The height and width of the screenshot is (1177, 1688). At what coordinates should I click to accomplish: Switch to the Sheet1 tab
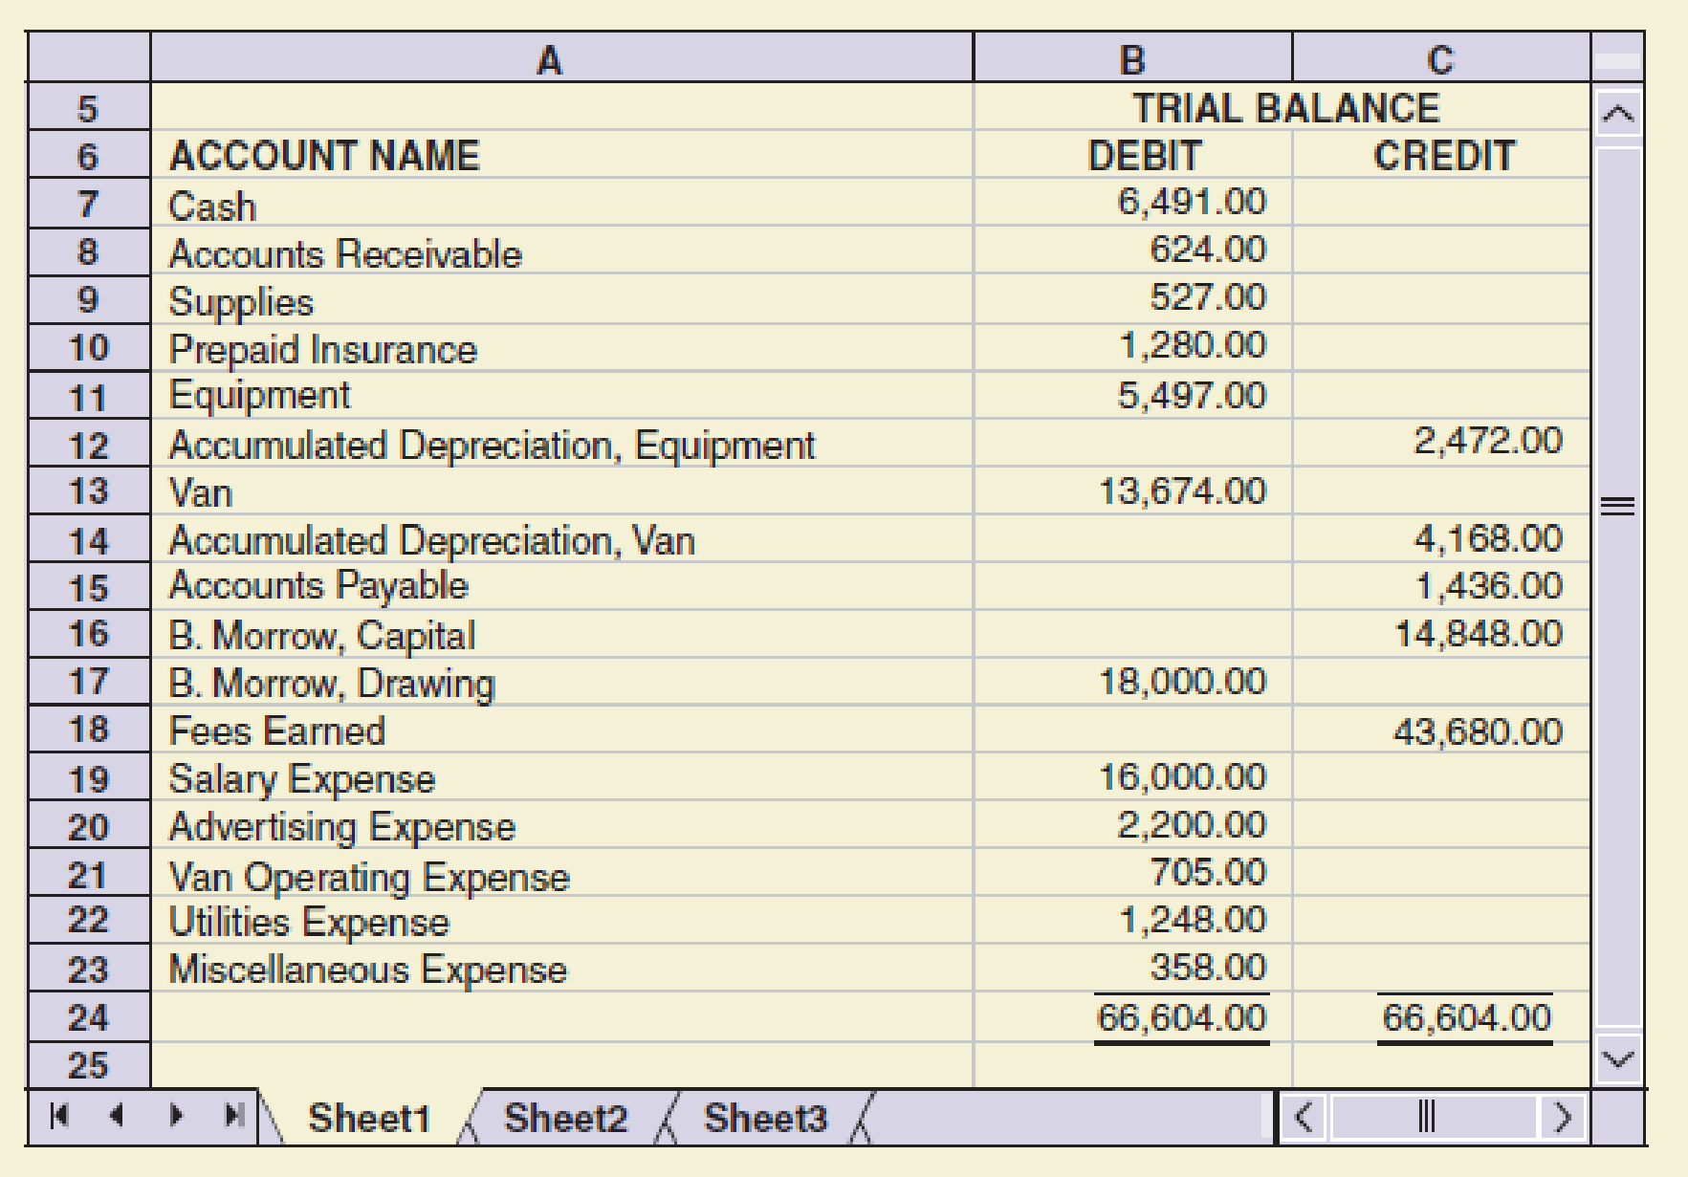click(x=369, y=1117)
